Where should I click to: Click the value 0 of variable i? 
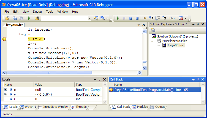coord(36,99)
